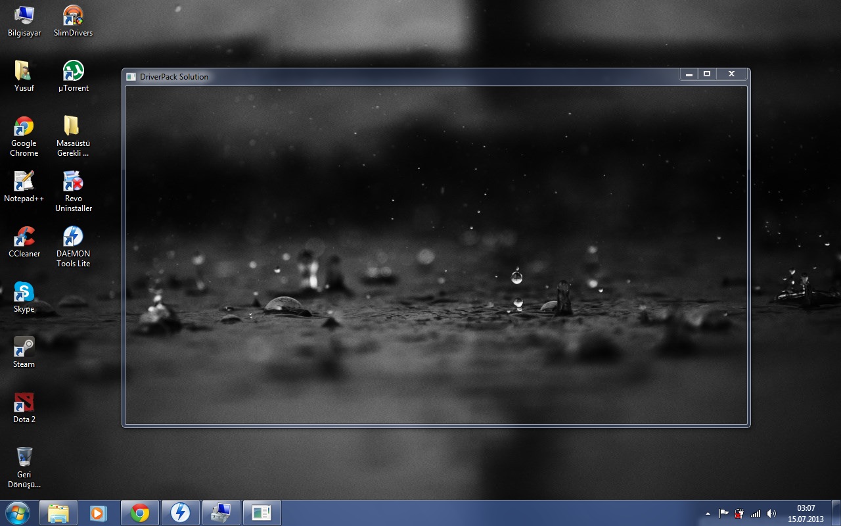Open the volume speaker tray icon
Image resolution: width=841 pixels, height=526 pixels.
771,514
